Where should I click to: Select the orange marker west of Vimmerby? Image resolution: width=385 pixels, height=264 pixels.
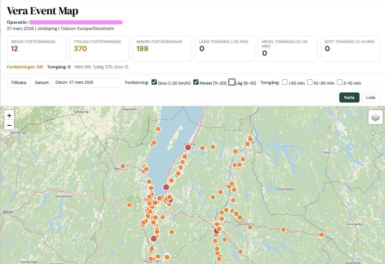point(321,234)
